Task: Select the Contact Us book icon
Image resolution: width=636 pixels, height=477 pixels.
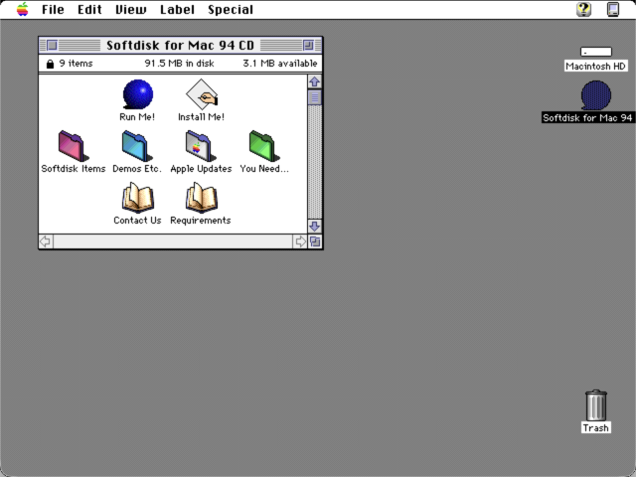Action: click(138, 198)
